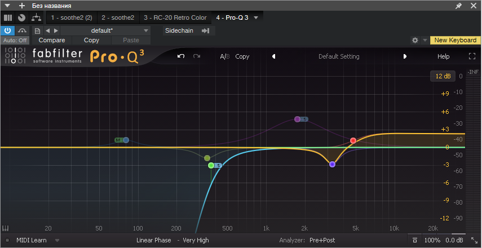Click the host Copy button
The image size is (482, 248).
click(x=91, y=40)
